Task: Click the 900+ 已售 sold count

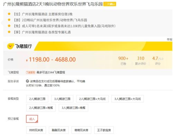Action: point(123,61)
